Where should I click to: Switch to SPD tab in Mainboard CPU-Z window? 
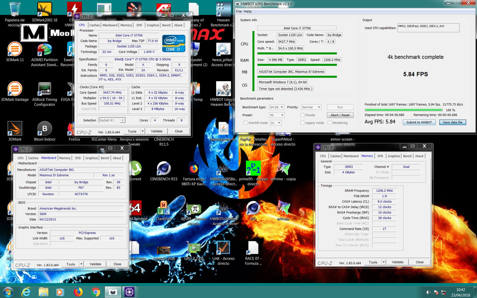[x=78, y=158]
